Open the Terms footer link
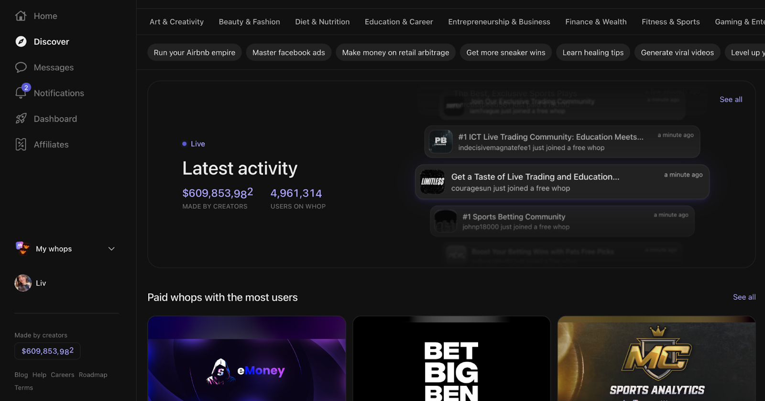The width and height of the screenshot is (765, 401). pyautogui.click(x=23, y=388)
